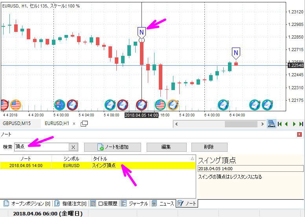
Task: Click the N note marker on the tall candle
Action: point(141,31)
